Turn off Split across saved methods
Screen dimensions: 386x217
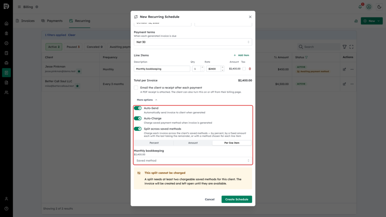[138, 129]
